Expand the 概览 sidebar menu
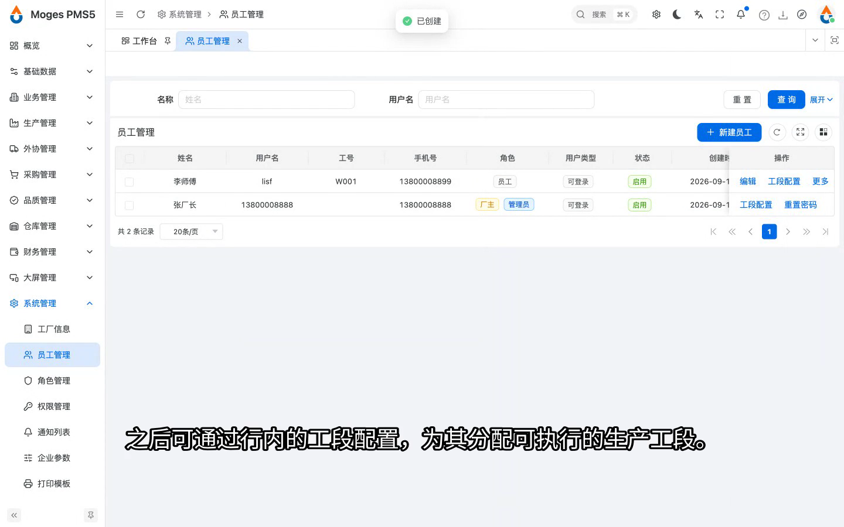Viewport: 844px width, 527px height. point(52,46)
